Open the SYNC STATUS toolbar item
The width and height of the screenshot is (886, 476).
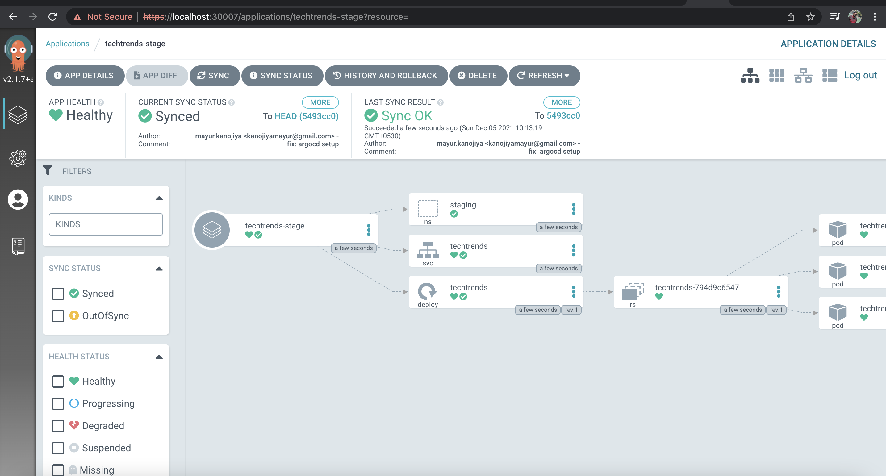pos(282,76)
